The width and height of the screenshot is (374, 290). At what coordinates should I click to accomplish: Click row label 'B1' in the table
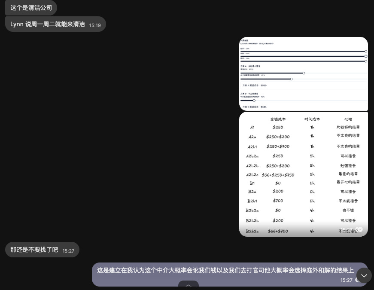[x=252, y=183]
